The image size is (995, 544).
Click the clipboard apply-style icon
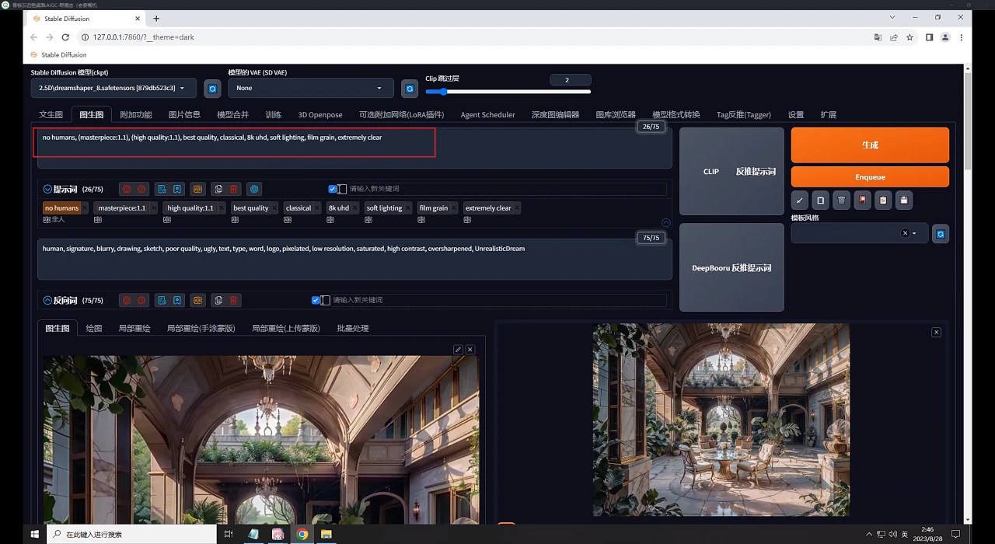[x=883, y=201]
